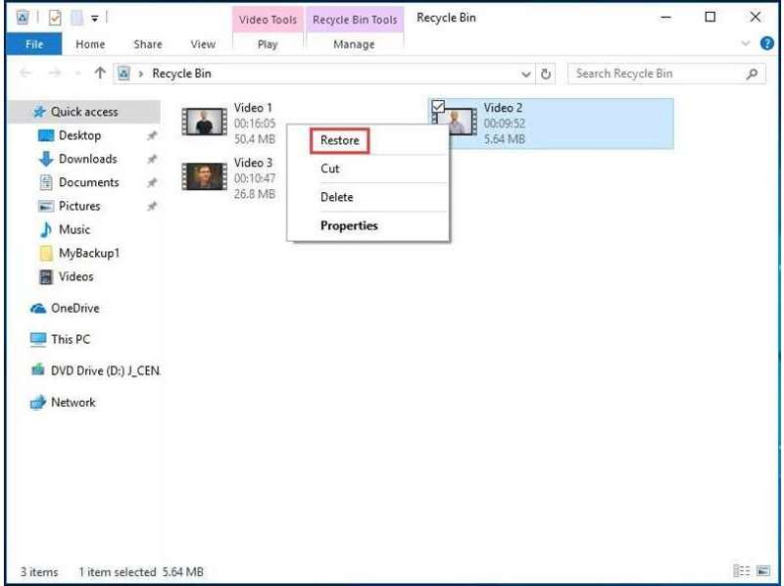Restore Video 2 via the context menu

339,140
